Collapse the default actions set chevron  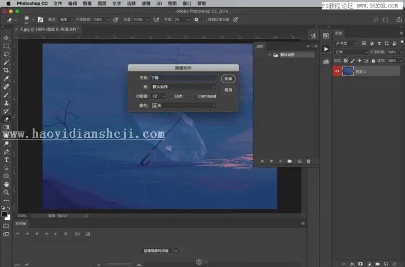(x=269, y=55)
